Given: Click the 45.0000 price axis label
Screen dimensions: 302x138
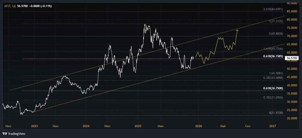Looking at the screenshot, I should click(x=292, y=77).
